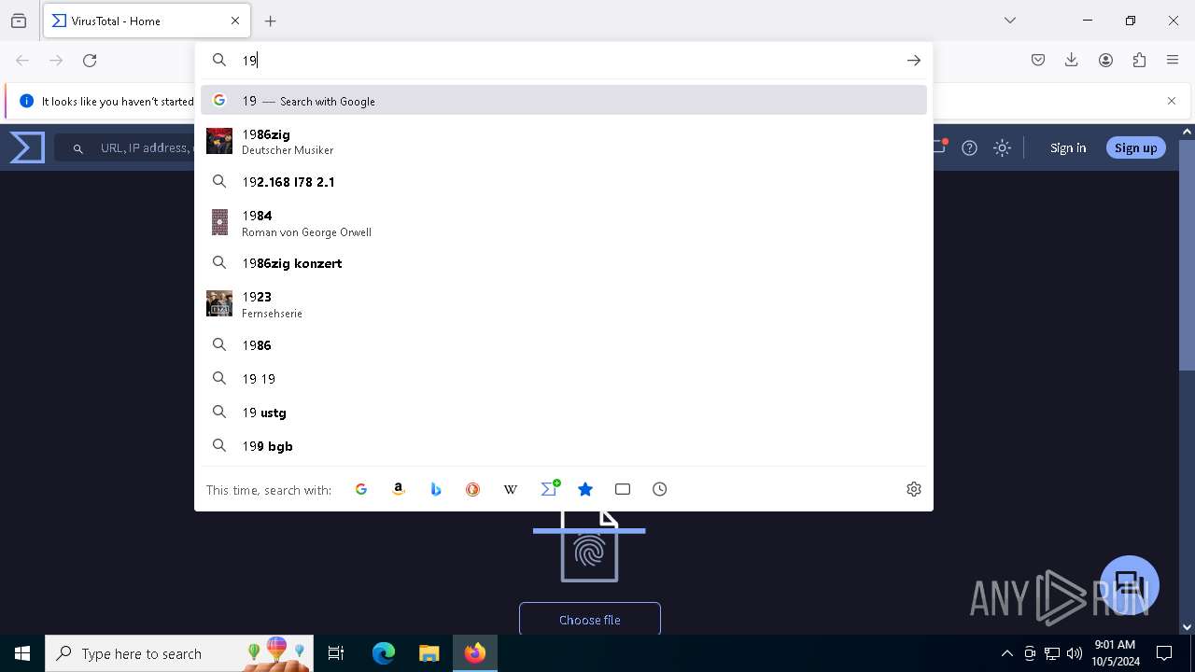1195x672 pixels.
Task: Search open tabs icon
Action: tap(623, 489)
